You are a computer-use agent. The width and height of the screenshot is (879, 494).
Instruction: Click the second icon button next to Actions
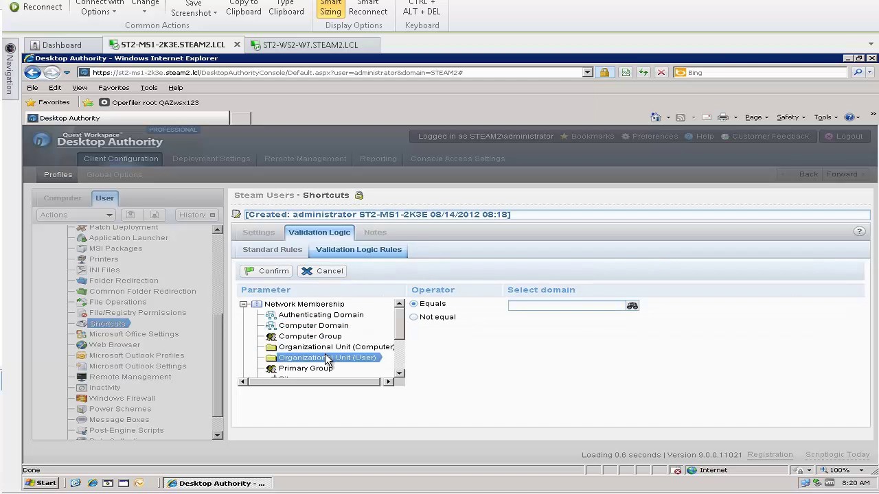(155, 215)
